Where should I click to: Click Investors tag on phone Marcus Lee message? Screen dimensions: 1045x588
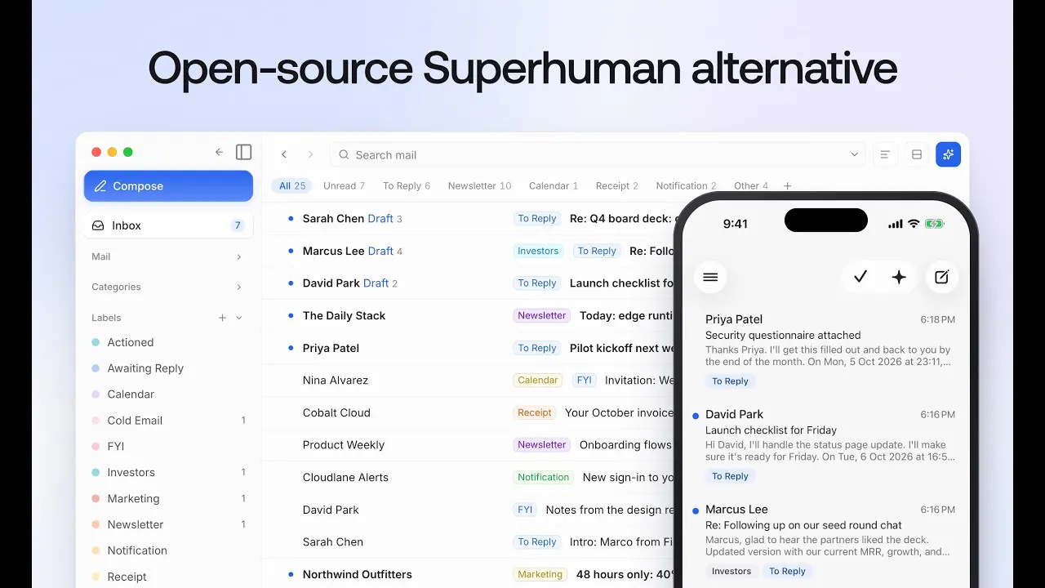(x=731, y=572)
